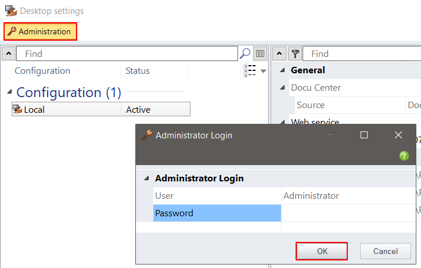Click the Local configuration wrench icon
The image size is (421, 268).
pyautogui.click(x=17, y=109)
